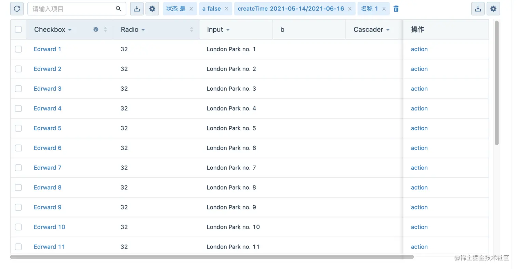The width and height of the screenshot is (517, 269).
Task: Click the search magnifier icon
Action: tap(119, 9)
